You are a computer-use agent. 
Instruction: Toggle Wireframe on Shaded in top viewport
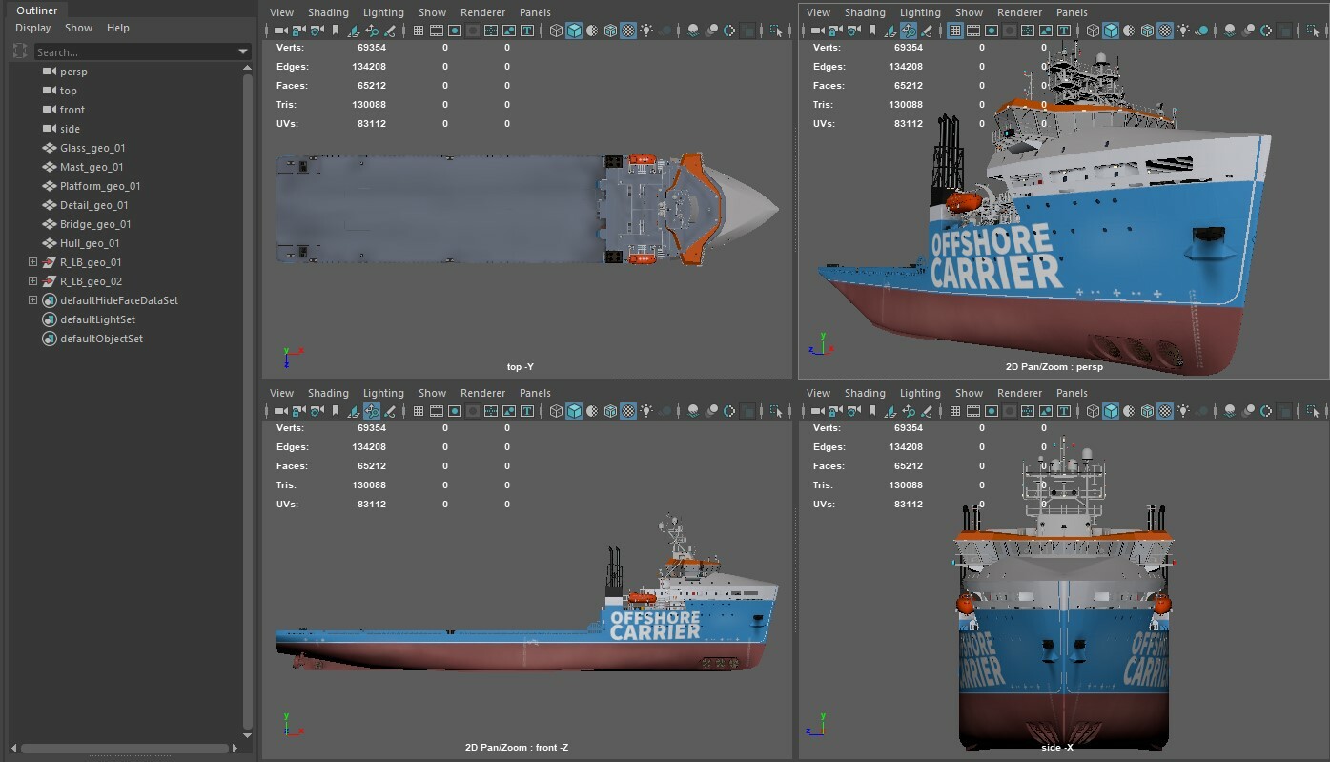pyautogui.click(x=610, y=31)
